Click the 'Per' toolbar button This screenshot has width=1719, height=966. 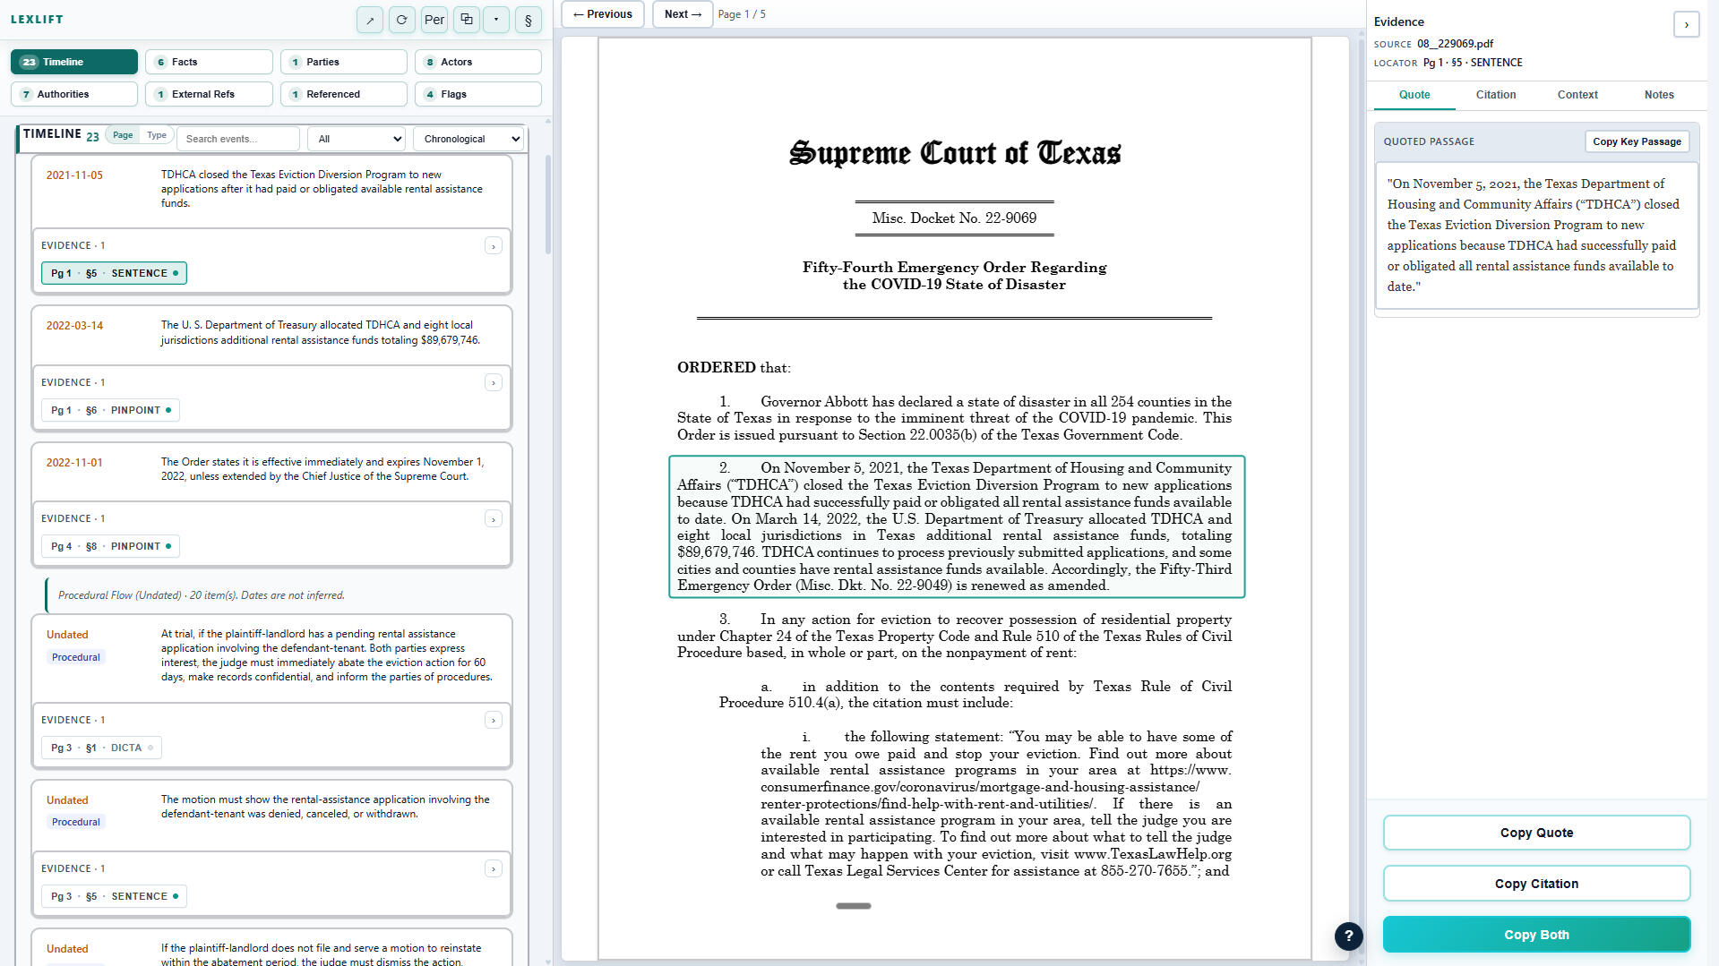pos(434,20)
